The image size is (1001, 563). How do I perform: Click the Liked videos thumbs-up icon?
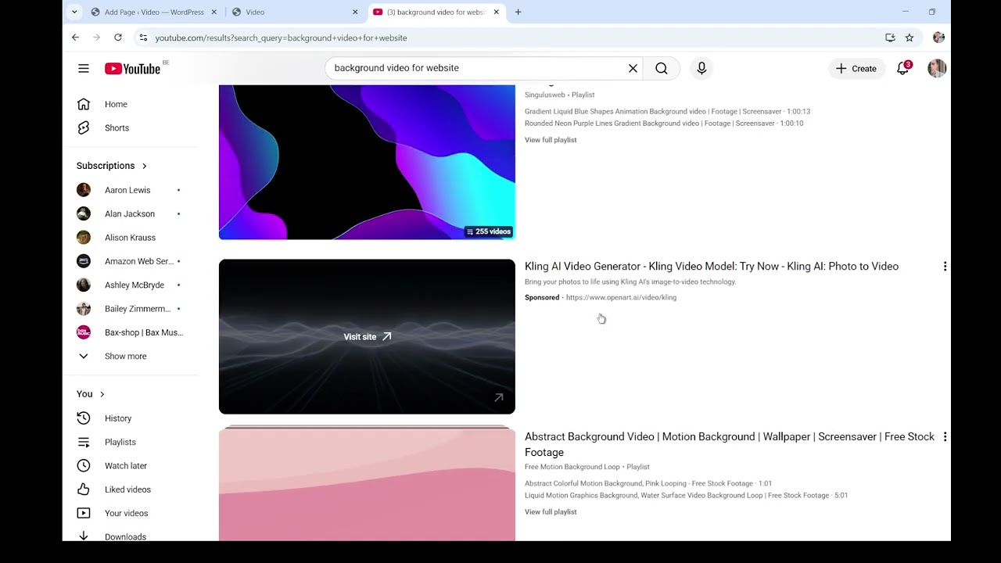tap(84, 489)
